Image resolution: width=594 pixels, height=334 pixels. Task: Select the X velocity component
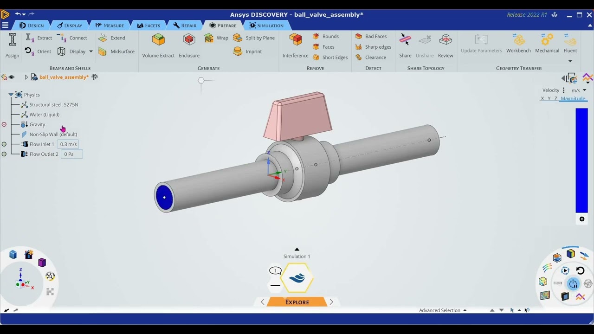click(x=542, y=99)
